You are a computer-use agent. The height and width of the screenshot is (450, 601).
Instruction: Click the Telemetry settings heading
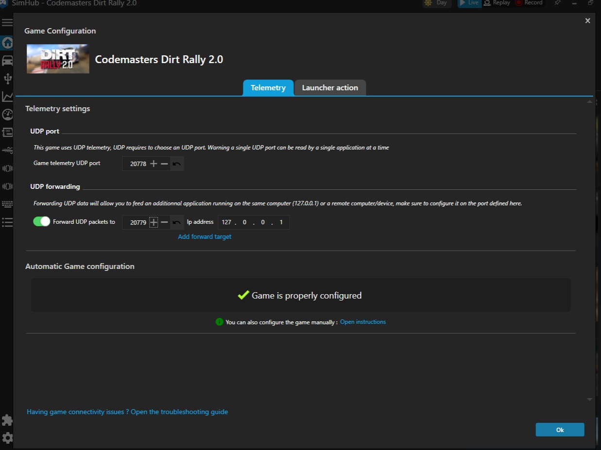click(x=58, y=109)
